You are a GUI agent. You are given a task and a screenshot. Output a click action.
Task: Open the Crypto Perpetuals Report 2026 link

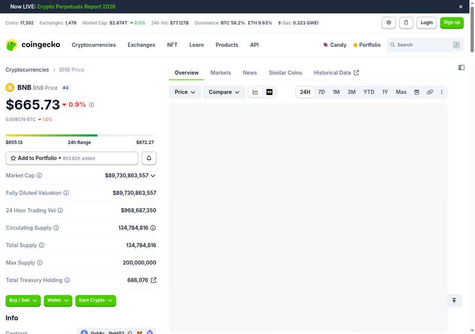pyautogui.click(x=77, y=7)
